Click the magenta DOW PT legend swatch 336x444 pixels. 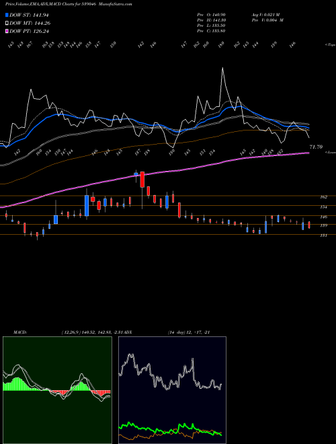point(7,31)
